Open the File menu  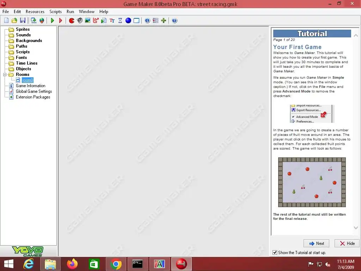pyautogui.click(x=6, y=12)
